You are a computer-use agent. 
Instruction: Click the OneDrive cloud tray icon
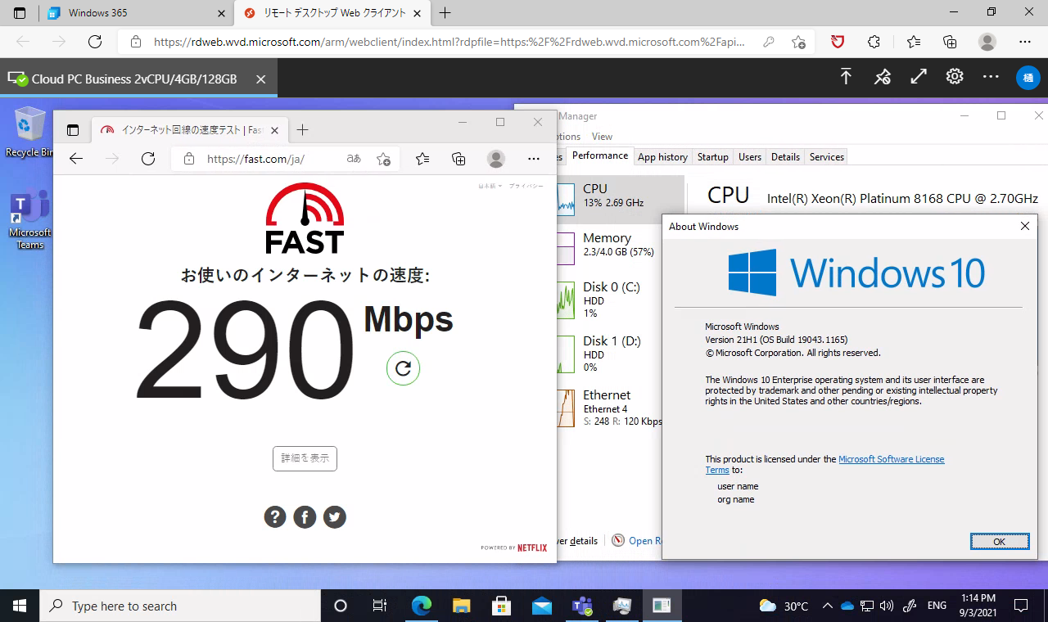[847, 606]
